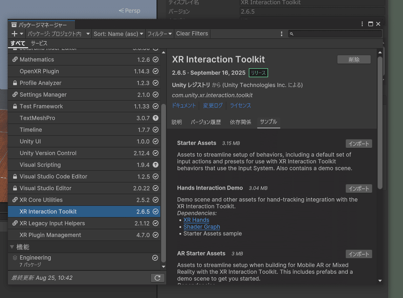Image resolution: width=403 pixels, height=298 pixels.
Task: Click the lock icon beside Visual Studio Editor
Action: pyautogui.click(x=15, y=188)
